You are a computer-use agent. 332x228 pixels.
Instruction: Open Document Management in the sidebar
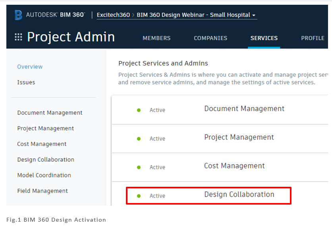pos(50,113)
